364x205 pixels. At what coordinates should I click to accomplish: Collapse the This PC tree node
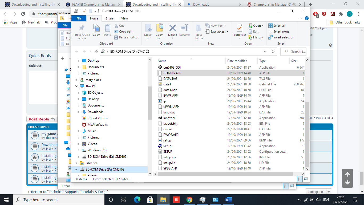point(76,86)
